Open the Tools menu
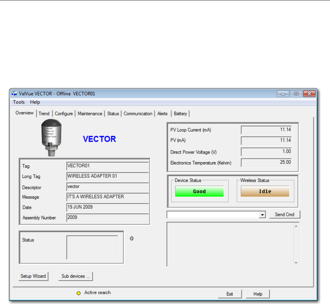The image size is (330, 304). pos(19,102)
